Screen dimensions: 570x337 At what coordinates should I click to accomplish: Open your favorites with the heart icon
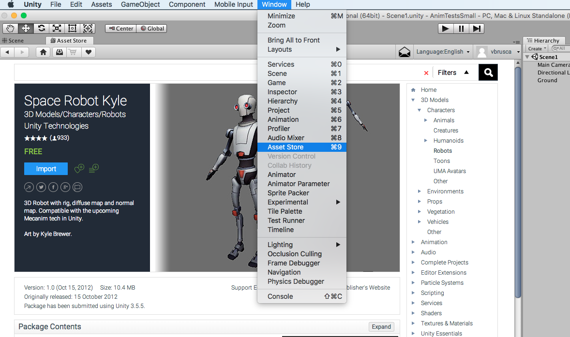(x=88, y=52)
